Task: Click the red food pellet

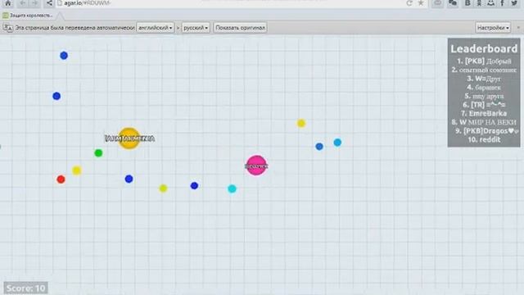Action: coord(61,179)
